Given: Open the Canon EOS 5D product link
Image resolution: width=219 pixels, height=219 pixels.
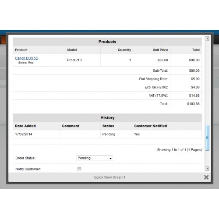Looking at the screenshot, I should 27,58.
